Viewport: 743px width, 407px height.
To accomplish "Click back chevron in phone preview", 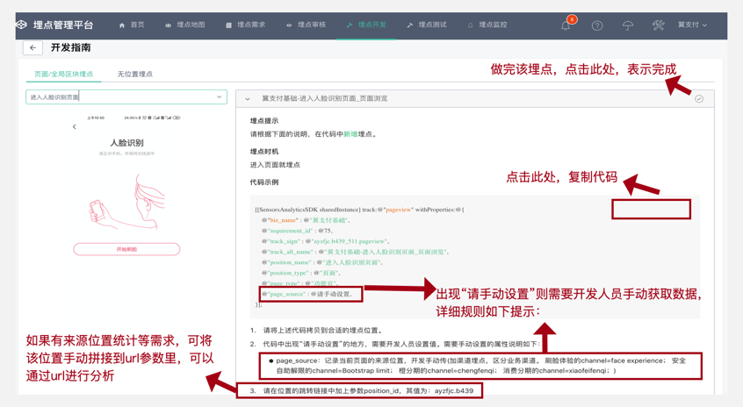I will (74, 127).
